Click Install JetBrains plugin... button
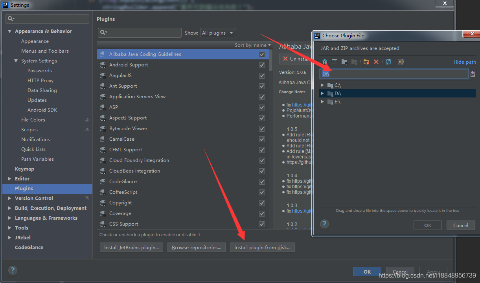This screenshot has width=480, height=283. (x=131, y=248)
